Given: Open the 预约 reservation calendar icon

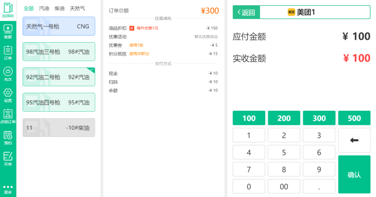Looking at the screenshot, I should point(8,137).
